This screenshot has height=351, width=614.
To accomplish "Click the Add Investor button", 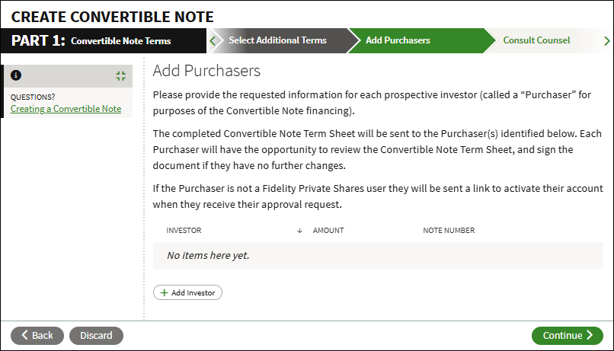I will [187, 292].
